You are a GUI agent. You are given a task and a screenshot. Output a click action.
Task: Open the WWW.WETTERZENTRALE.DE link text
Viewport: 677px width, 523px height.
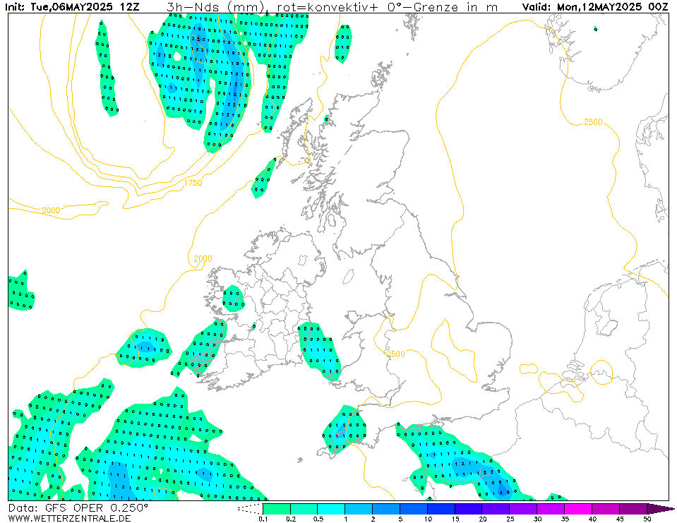[69, 518]
